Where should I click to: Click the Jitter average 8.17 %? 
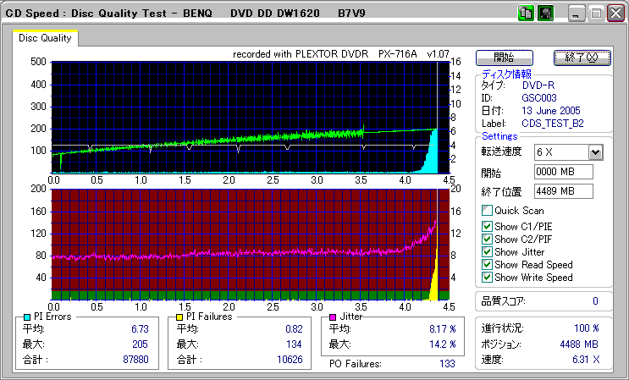[443, 329]
